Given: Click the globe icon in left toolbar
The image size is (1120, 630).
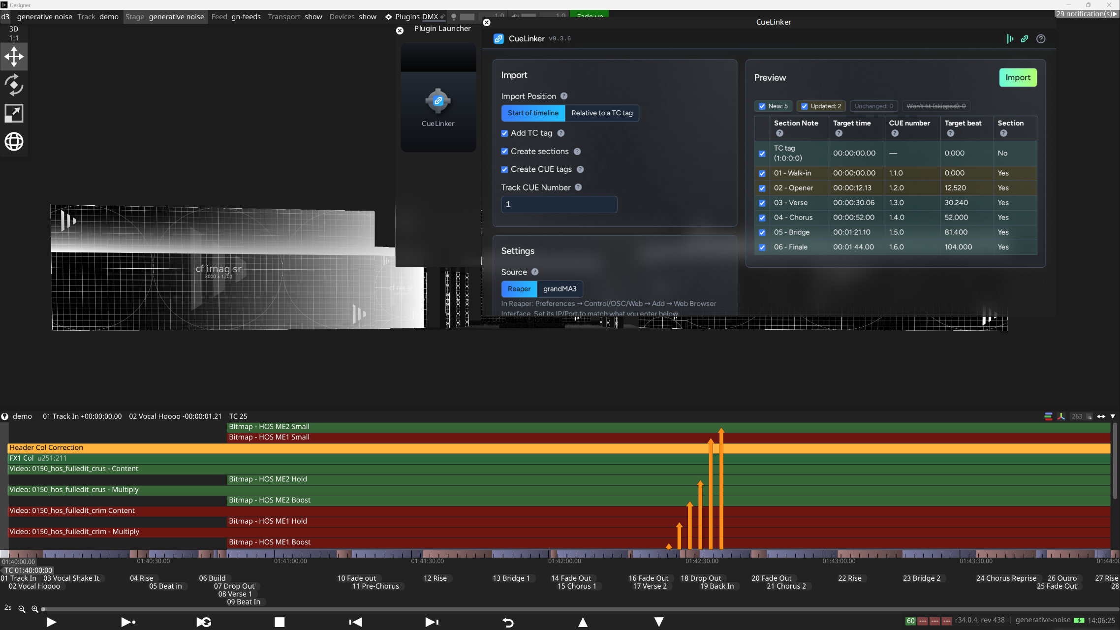Looking at the screenshot, I should click(x=14, y=142).
